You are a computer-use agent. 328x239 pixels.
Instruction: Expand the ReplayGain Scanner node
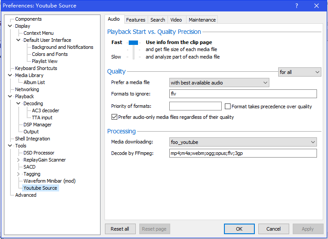pos(19,160)
